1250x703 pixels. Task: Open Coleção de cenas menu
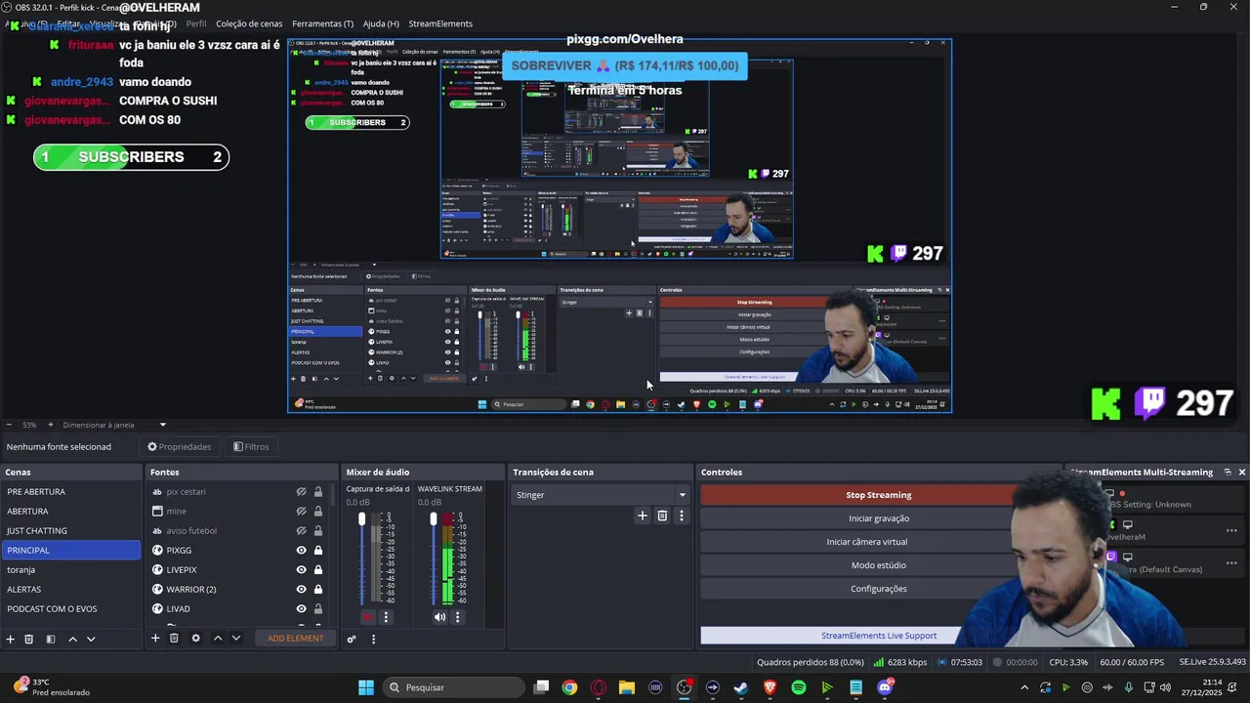(x=249, y=23)
